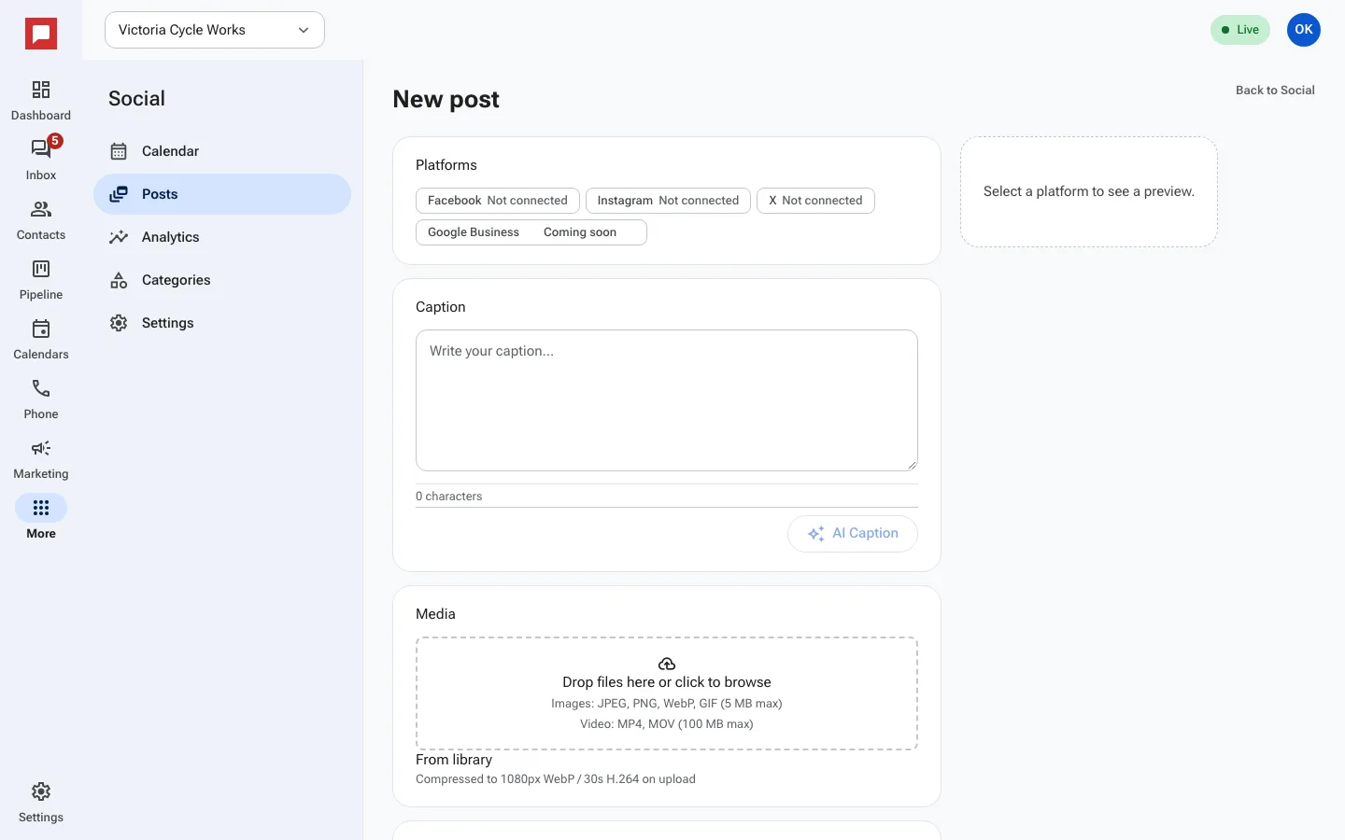Open the Pipeline icon

point(41,269)
